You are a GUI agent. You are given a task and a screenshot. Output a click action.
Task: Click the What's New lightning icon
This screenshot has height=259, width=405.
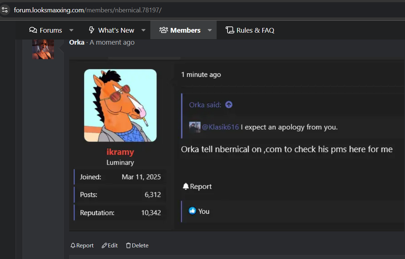pyautogui.click(x=91, y=30)
